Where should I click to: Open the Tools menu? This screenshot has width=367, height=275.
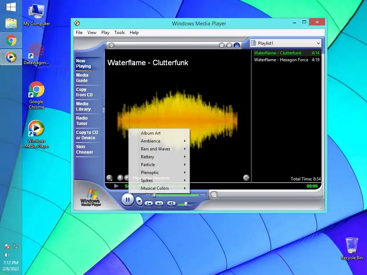[x=119, y=33]
